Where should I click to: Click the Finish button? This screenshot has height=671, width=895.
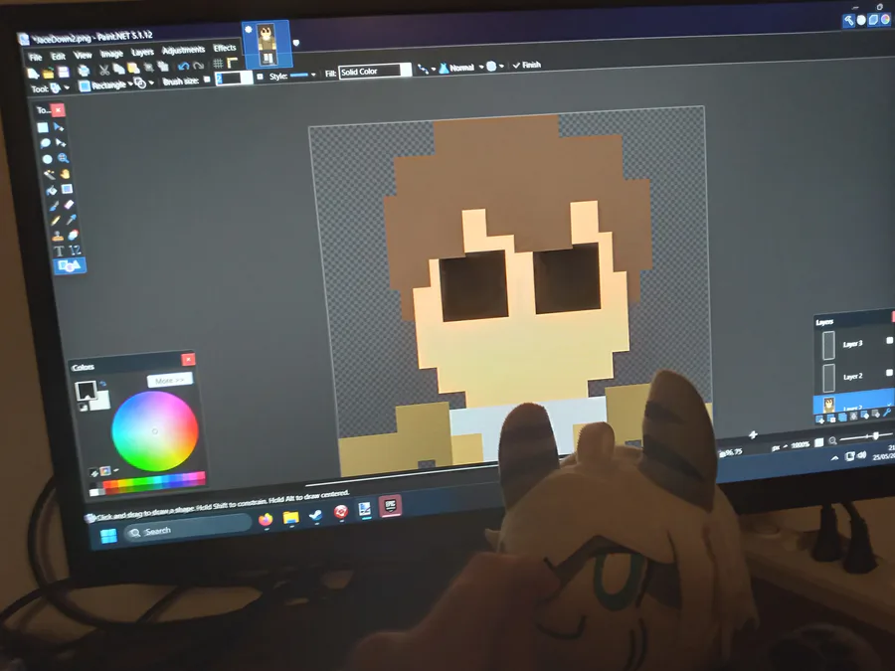coord(526,65)
